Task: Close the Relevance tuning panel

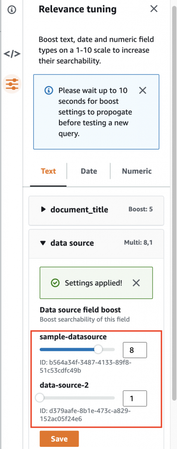Action: pos(154,9)
